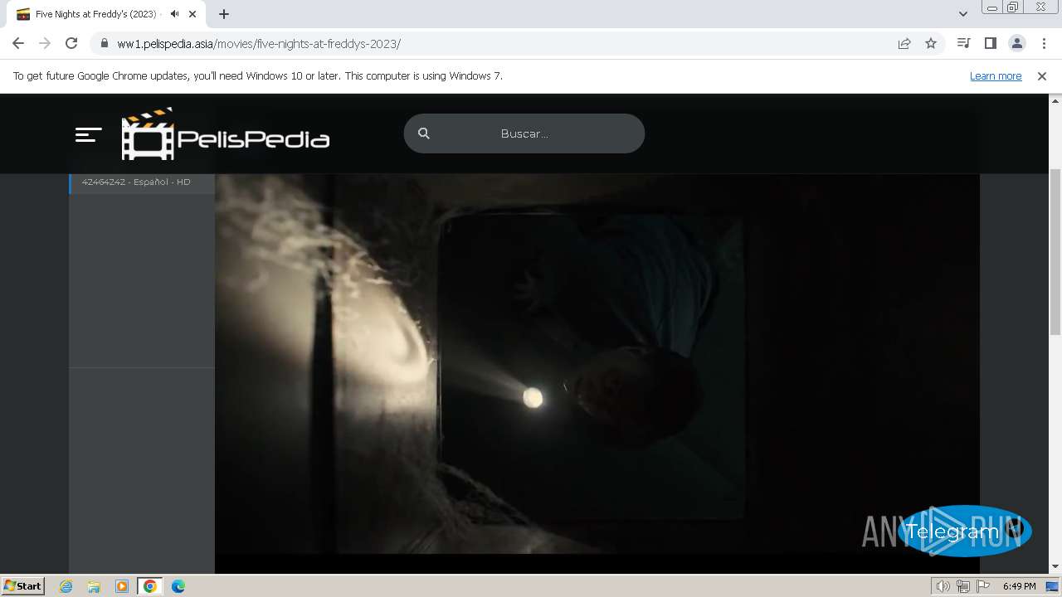1062x597 pixels.
Task: Close the Five Nights at Freddy's tab
Action: click(x=192, y=14)
